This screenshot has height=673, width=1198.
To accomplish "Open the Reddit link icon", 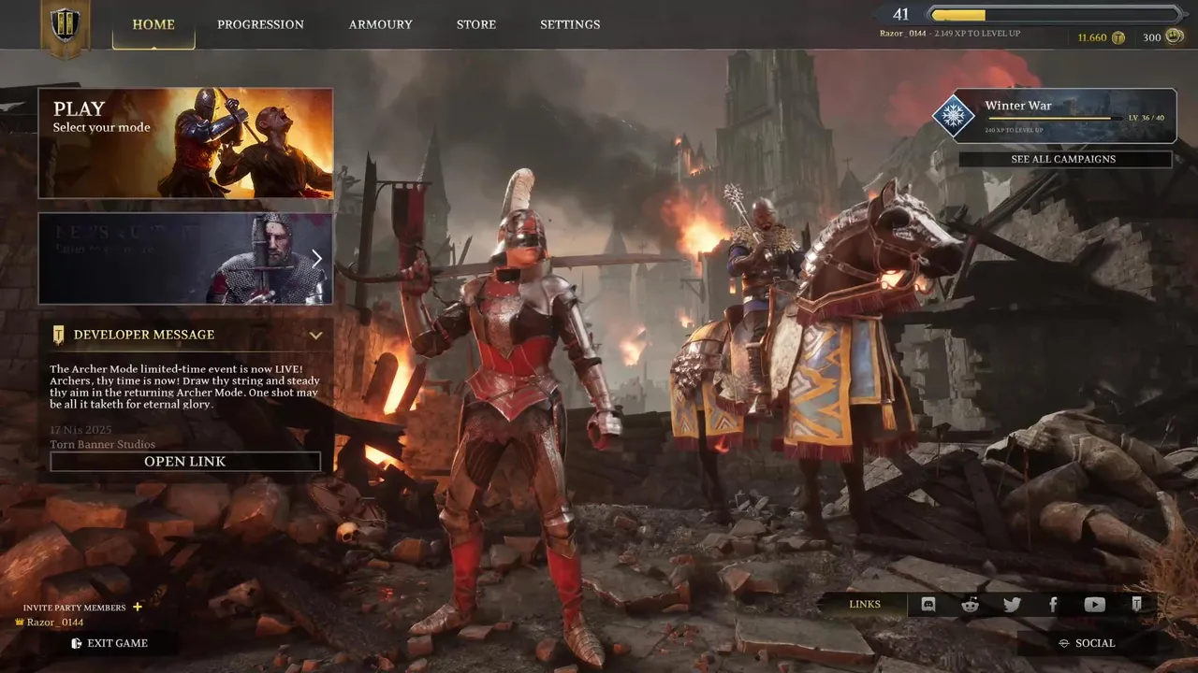I will (971, 605).
